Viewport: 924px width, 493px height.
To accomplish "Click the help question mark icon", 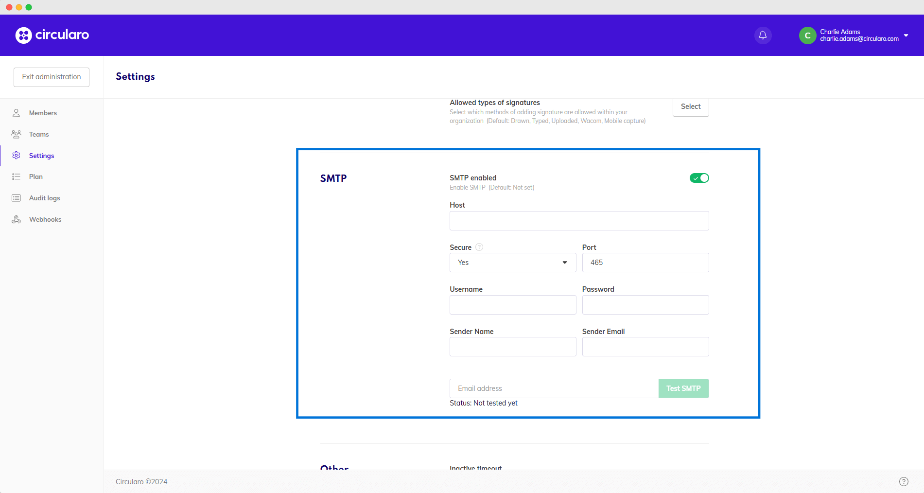I will (904, 481).
